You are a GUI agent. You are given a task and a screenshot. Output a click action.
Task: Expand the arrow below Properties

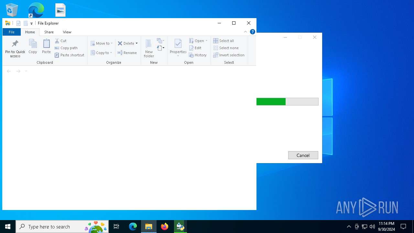coord(178,56)
